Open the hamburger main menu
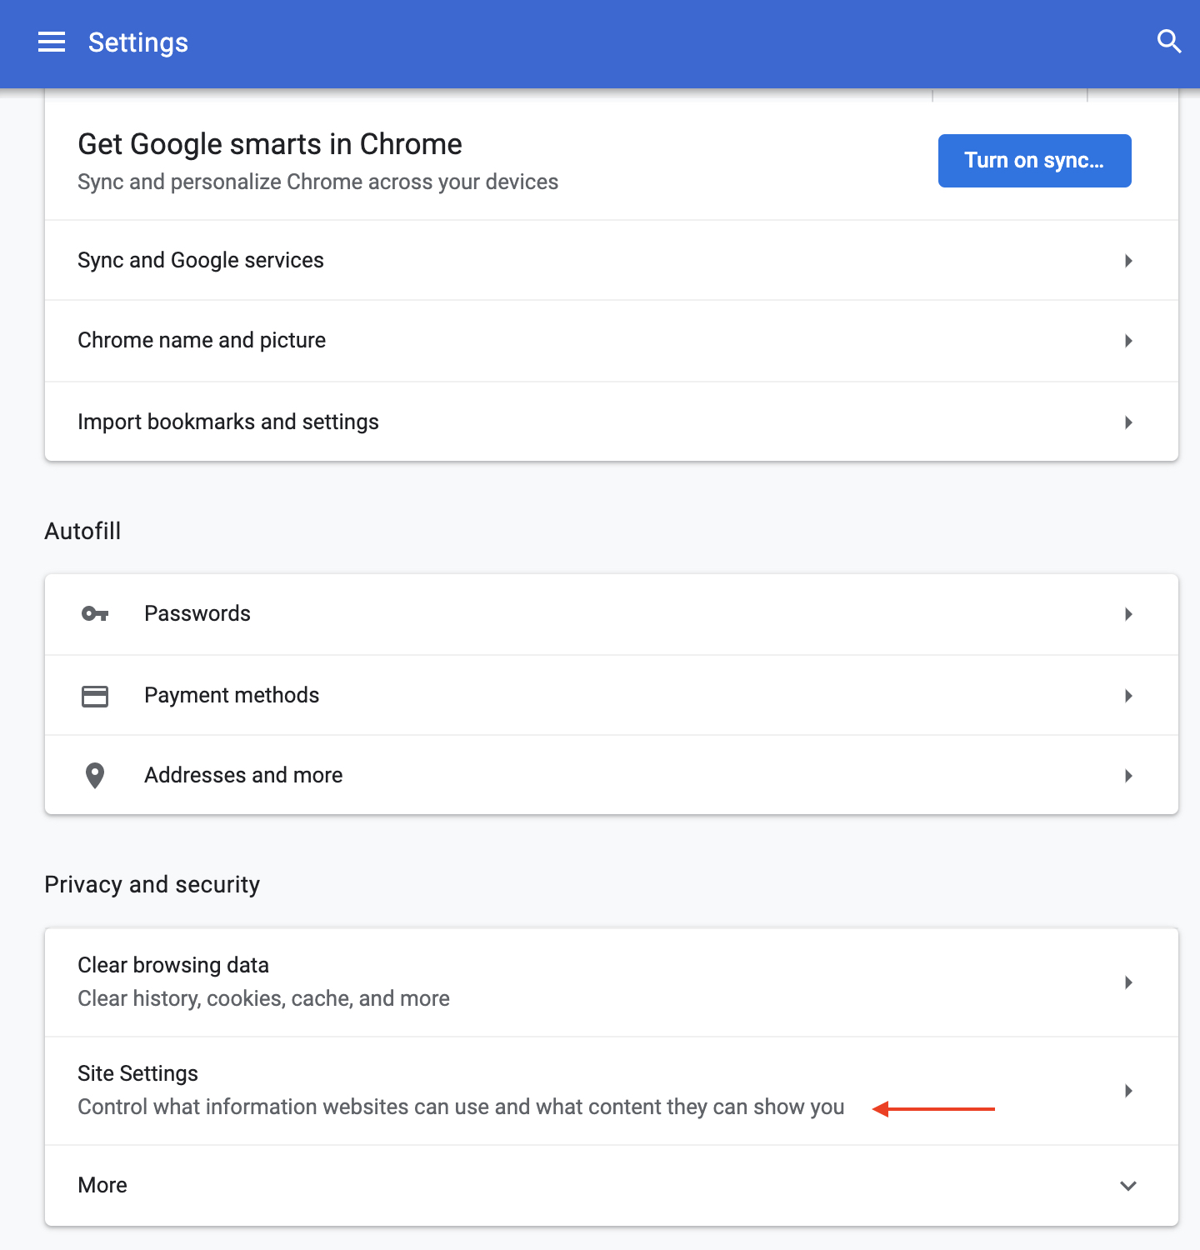 click(52, 42)
